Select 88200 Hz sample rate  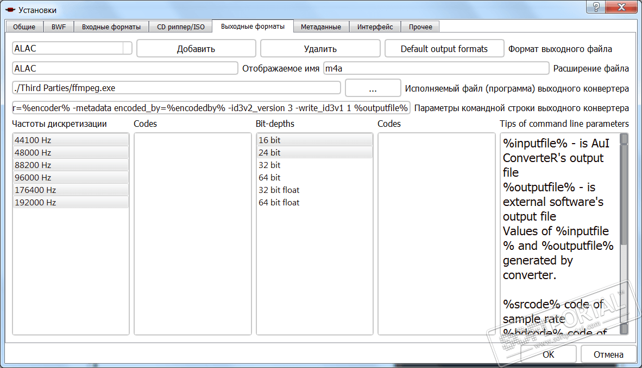pos(71,165)
